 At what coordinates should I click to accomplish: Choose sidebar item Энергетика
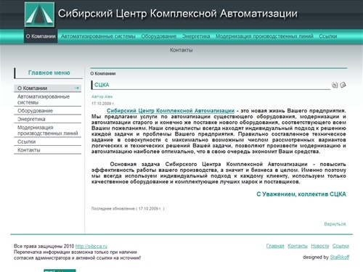click(x=48, y=119)
